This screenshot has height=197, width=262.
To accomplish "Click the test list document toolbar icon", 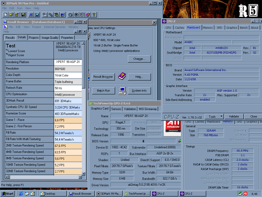I will pyautogui.click(x=45, y=15).
